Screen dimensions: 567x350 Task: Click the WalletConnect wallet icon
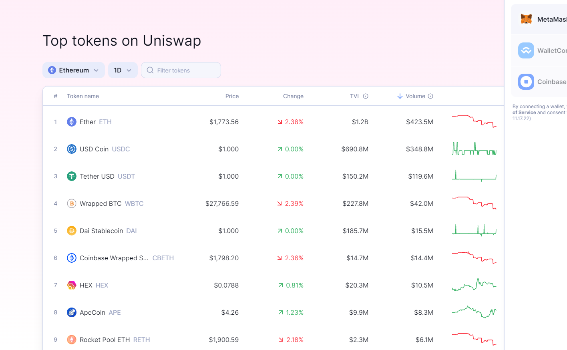tap(526, 50)
